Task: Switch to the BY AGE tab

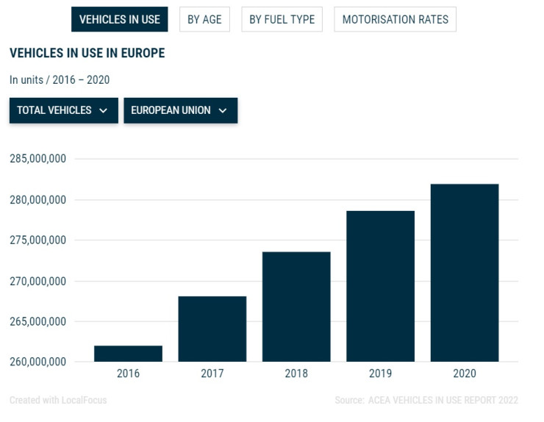Action: [x=204, y=20]
